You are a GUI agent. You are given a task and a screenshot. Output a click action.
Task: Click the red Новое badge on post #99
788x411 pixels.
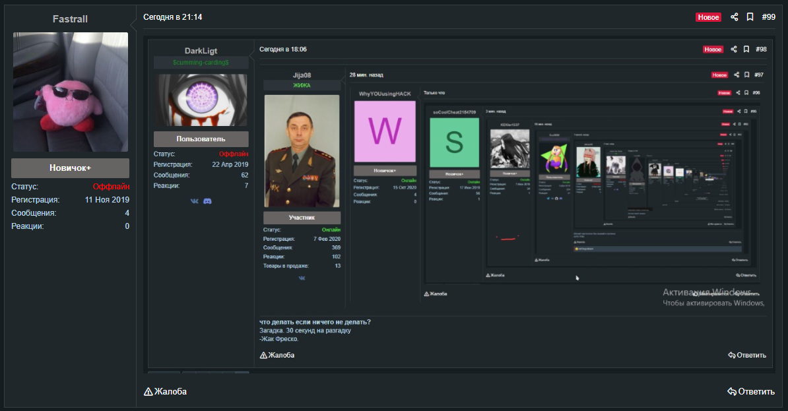[x=708, y=17]
